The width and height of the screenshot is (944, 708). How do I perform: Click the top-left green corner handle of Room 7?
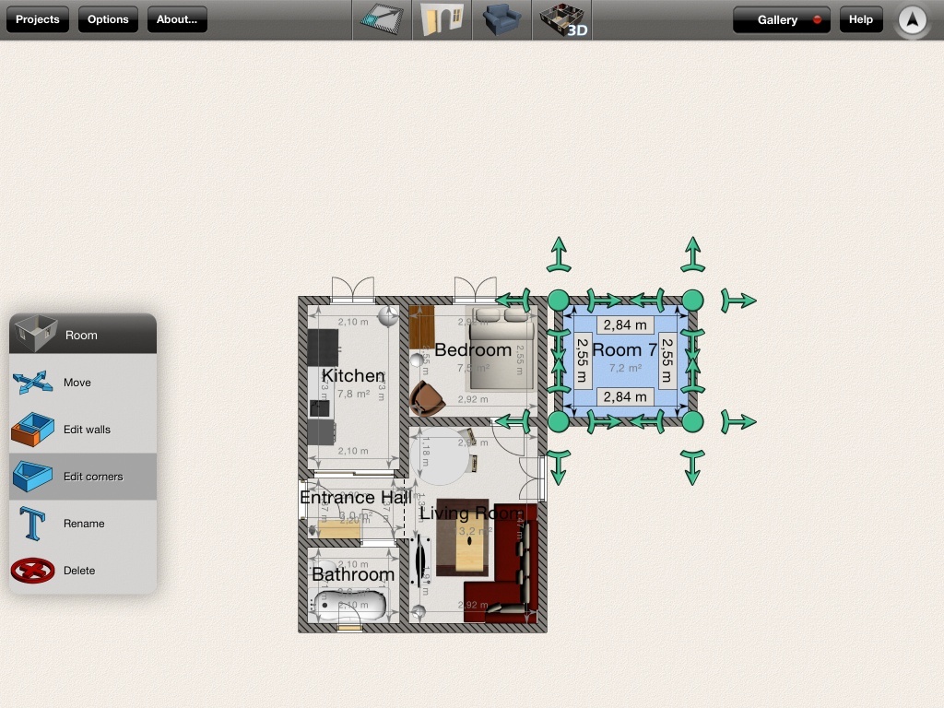coord(560,300)
